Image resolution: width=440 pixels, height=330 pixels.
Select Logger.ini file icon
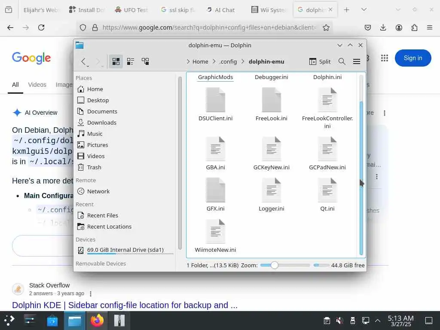point(272,190)
